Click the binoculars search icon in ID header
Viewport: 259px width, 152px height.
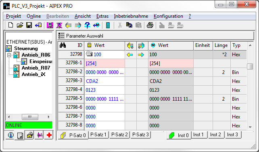(63, 45)
